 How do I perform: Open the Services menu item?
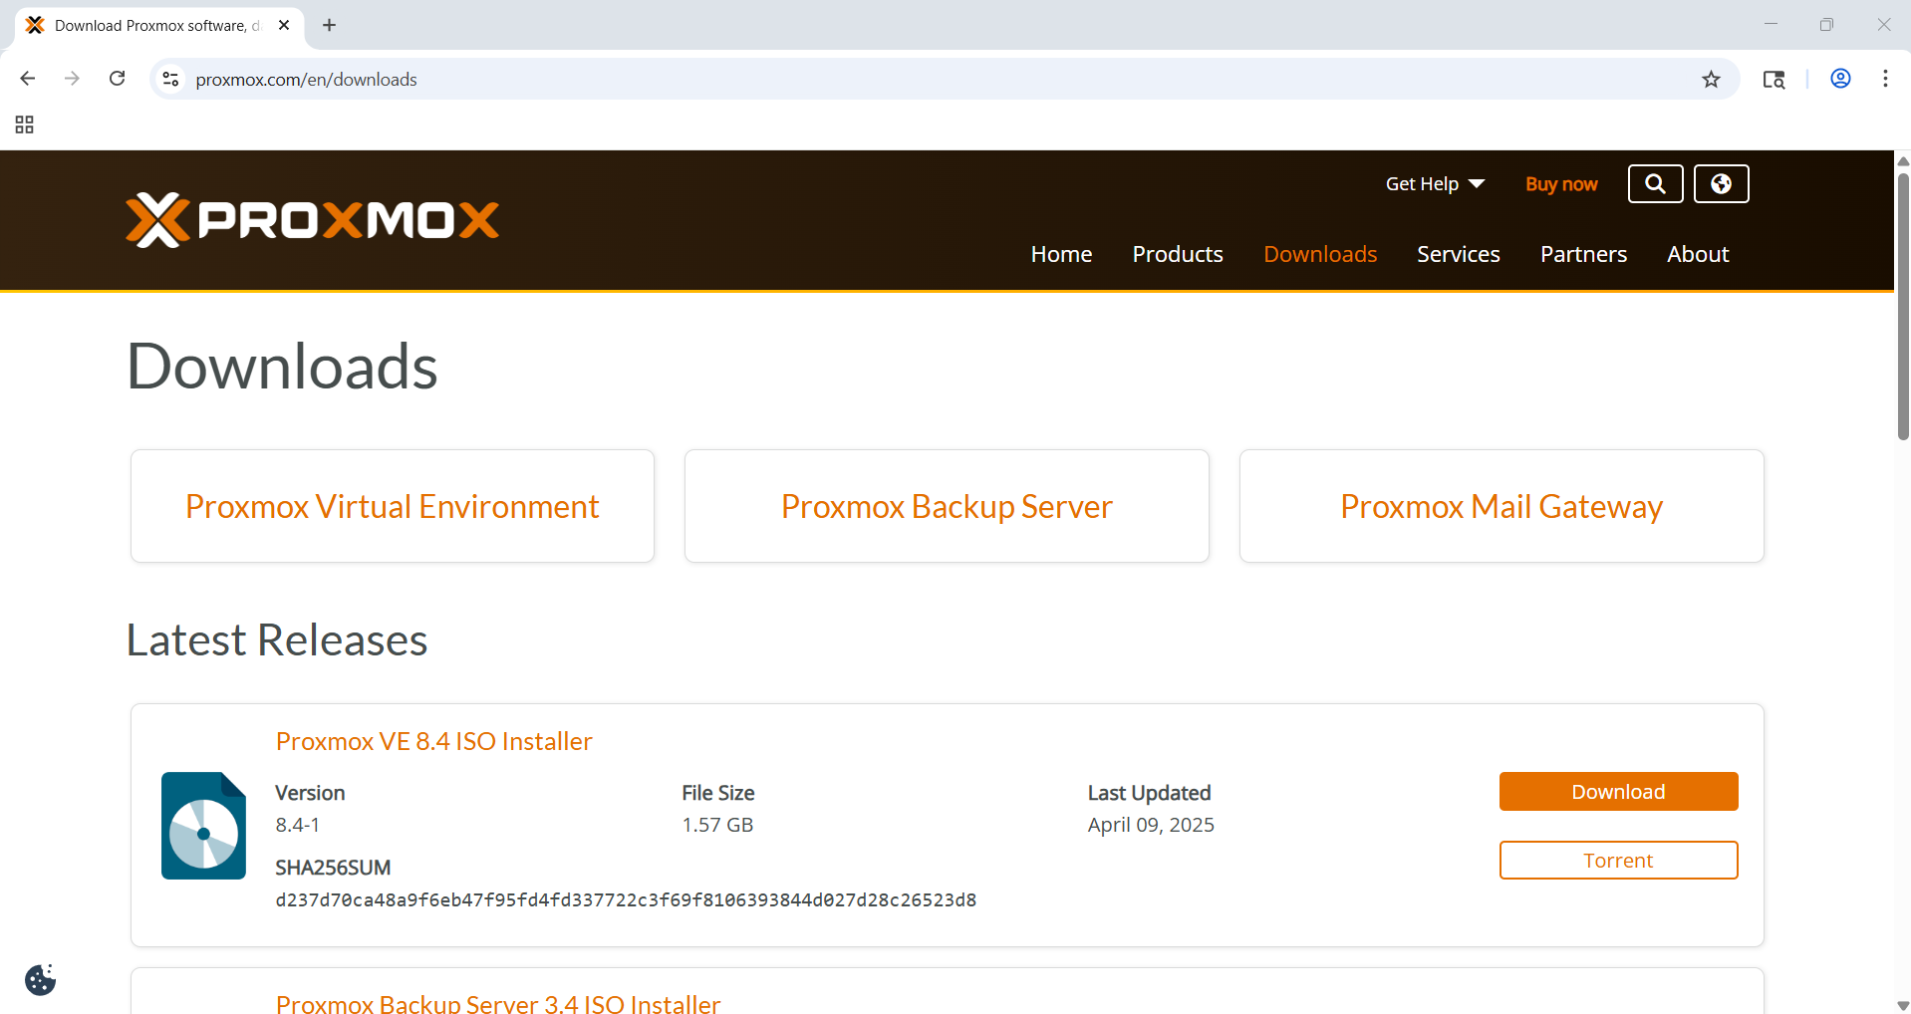[1459, 254]
